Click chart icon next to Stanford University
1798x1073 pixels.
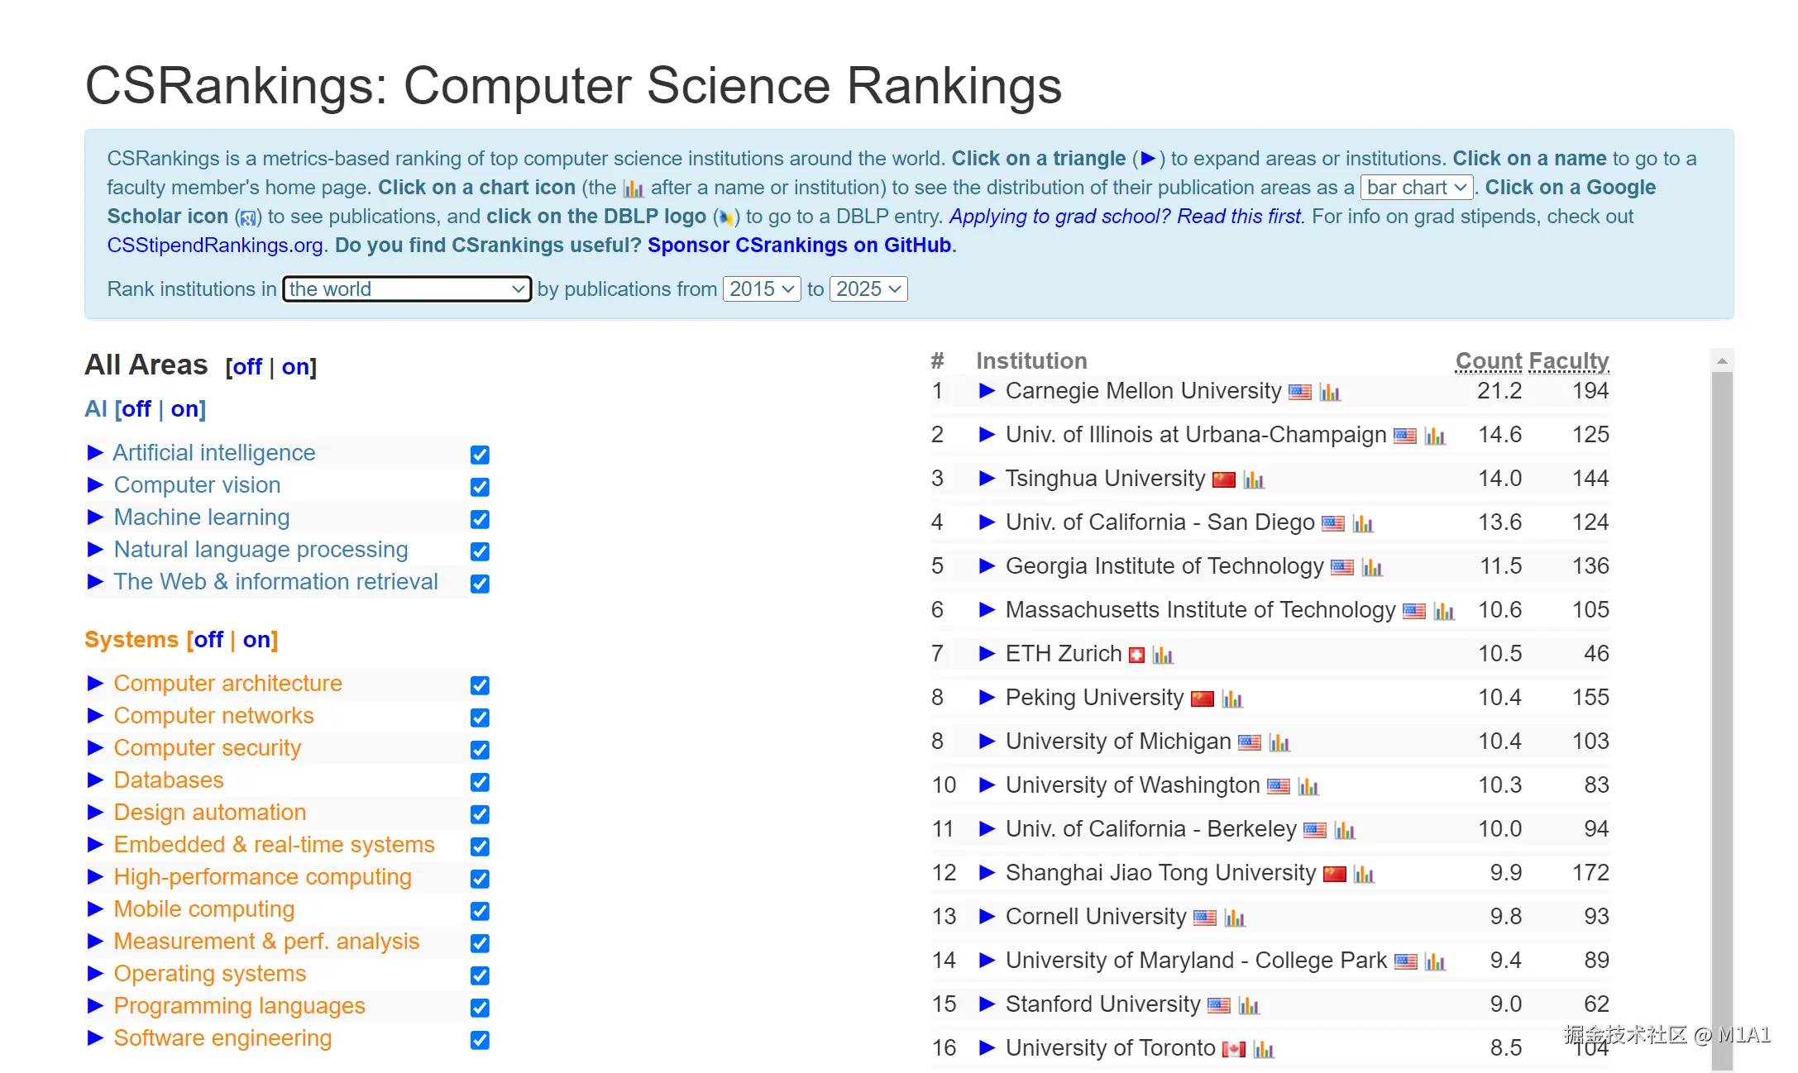(1248, 1006)
